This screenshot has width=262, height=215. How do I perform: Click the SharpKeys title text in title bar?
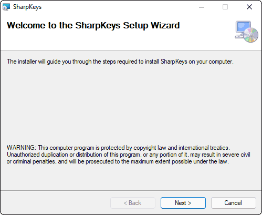(27, 7)
